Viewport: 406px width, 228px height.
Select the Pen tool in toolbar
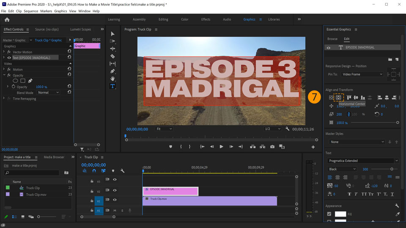(112, 71)
